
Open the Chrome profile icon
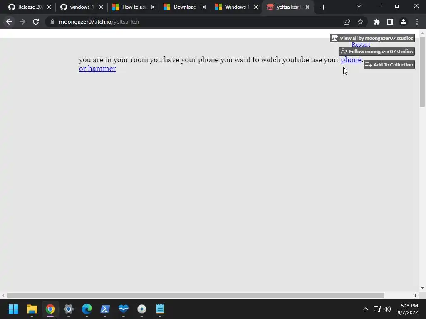click(403, 22)
